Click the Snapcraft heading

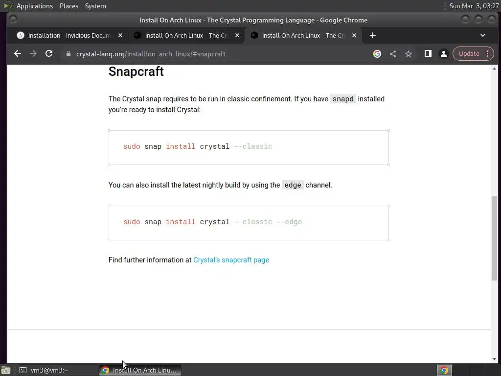click(136, 71)
